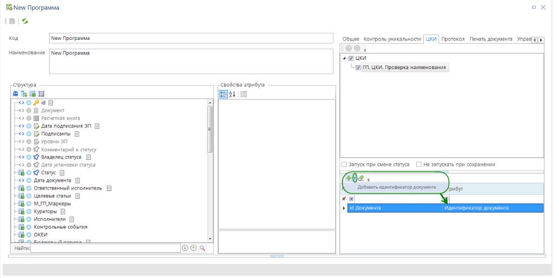Image resolution: width=559 pixels, height=278 pixels.
Task: Click the green refresh icon in top toolbar
Action: (25, 21)
